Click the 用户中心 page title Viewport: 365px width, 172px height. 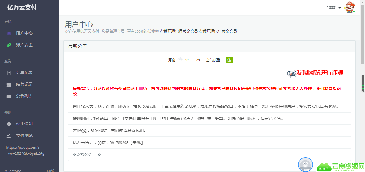(x=79, y=24)
